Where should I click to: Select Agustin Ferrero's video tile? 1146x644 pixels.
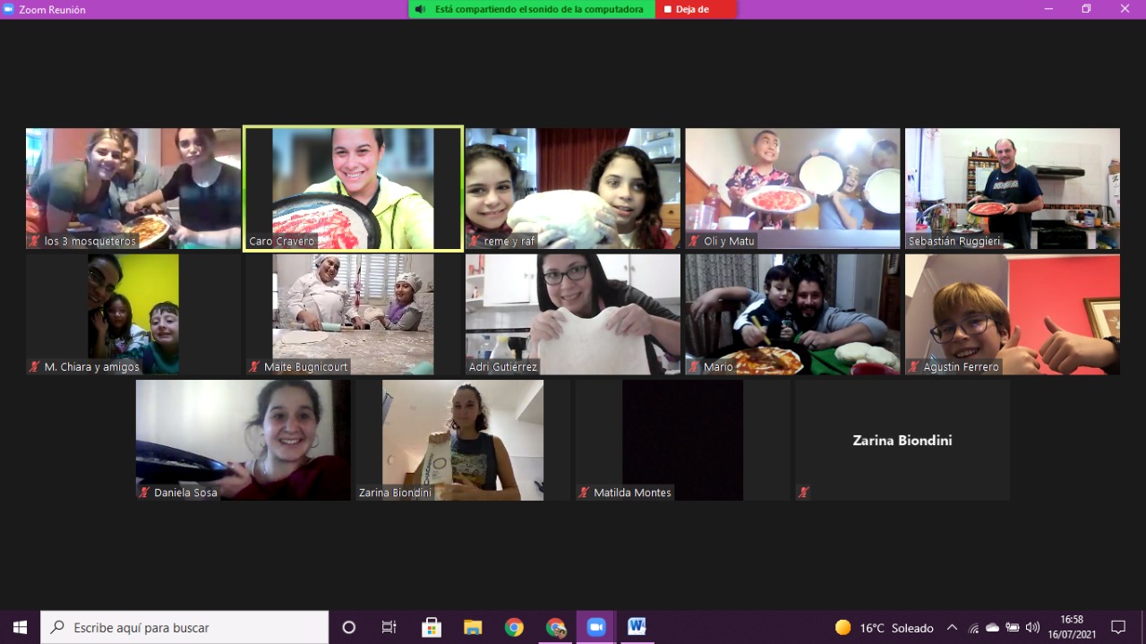coord(1013,313)
